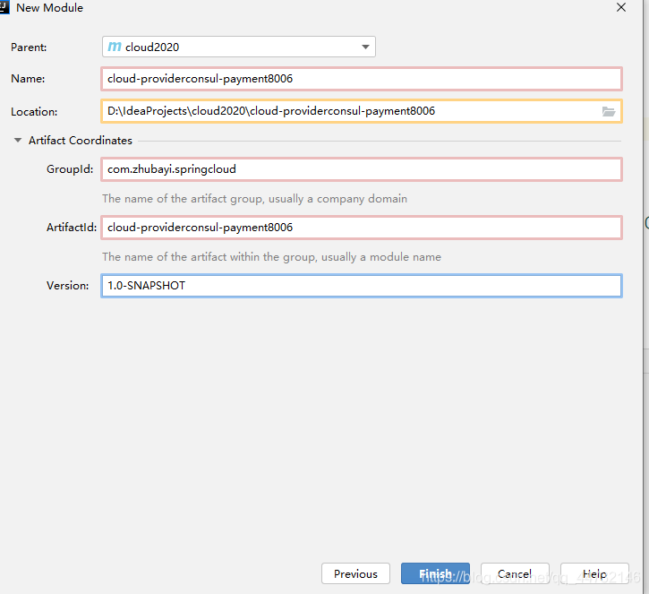Click the 'Version:' label
649x594 pixels.
click(x=67, y=286)
